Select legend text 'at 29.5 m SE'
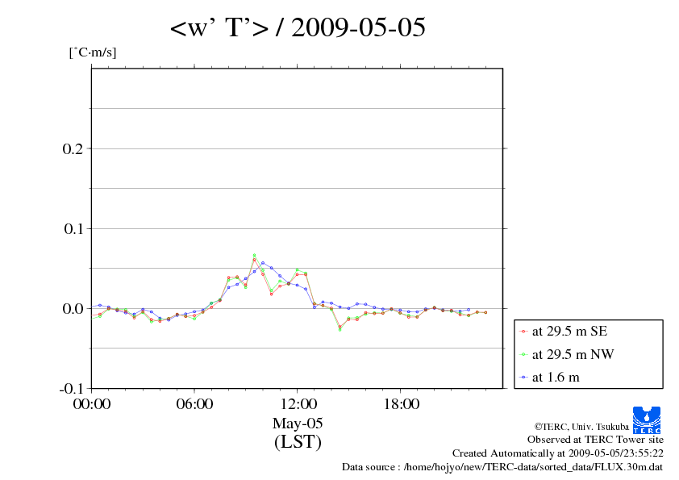The width and height of the screenshot is (679, 480). point(570,332)
